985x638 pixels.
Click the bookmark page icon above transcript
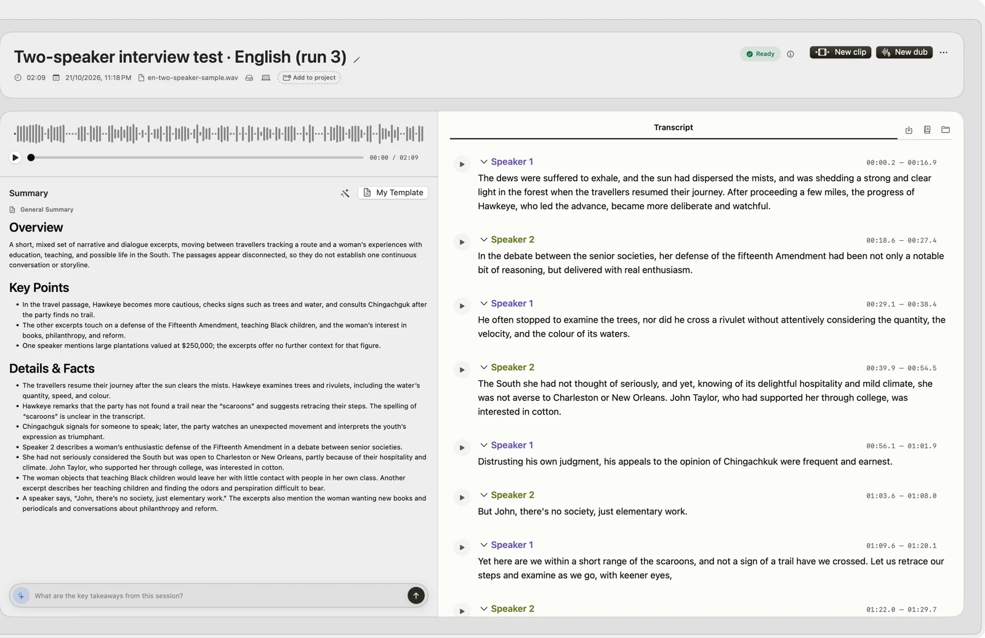coord(927,130)
